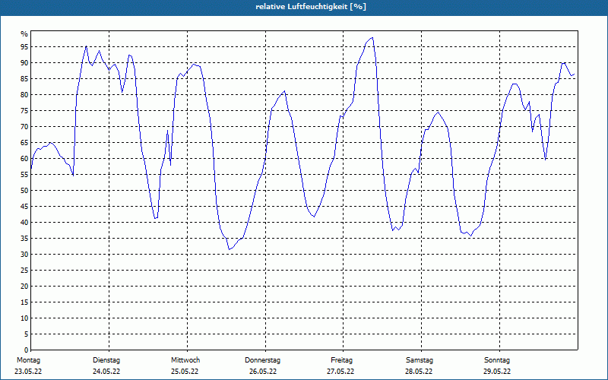Click the date label '27.05.22'
Image resolution: width=608 pixels, height=380 pixels.
point(340,372)
